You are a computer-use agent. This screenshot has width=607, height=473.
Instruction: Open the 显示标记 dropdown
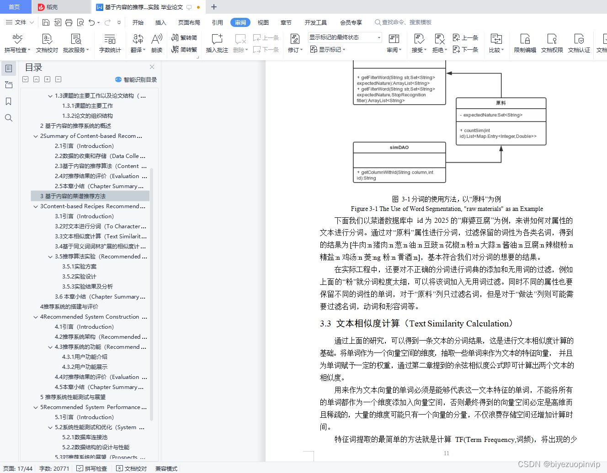pyautogui.click(x=328, y=49)
